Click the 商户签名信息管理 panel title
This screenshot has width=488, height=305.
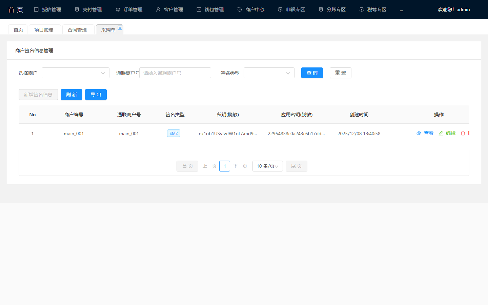(34, 50)
